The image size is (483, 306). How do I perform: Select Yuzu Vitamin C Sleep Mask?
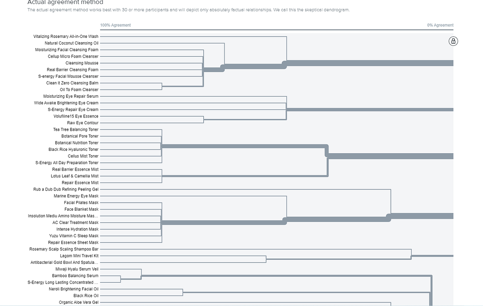click(74, 236)
